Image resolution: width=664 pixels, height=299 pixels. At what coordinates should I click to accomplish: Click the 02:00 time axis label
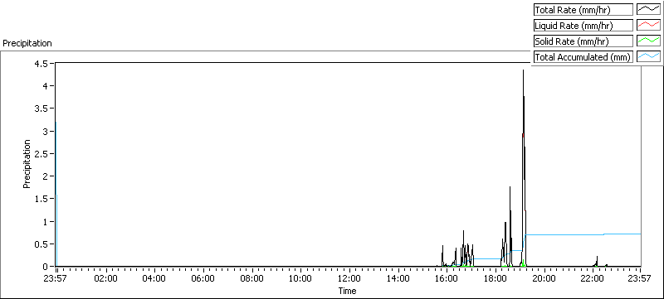106,279
